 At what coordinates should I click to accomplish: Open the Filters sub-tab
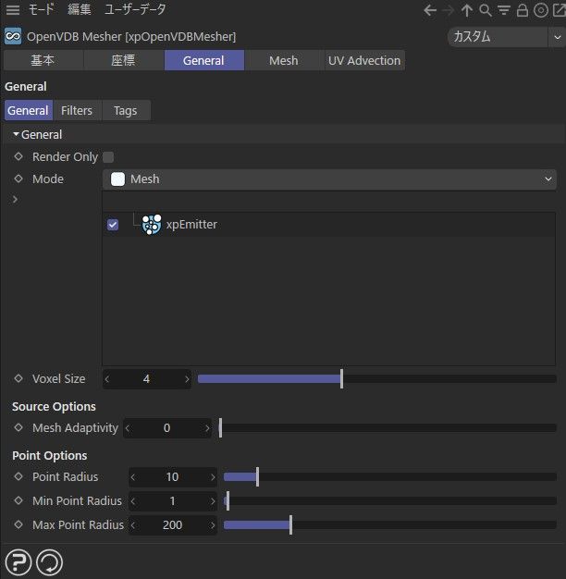click(x=77, y=110)
